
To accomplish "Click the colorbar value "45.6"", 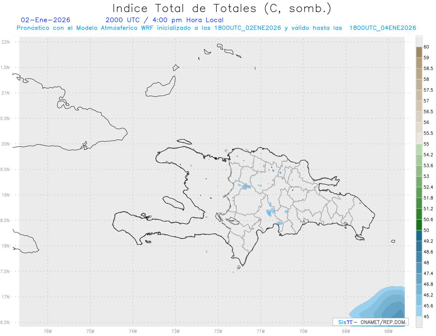I will (x=429, y=306).
